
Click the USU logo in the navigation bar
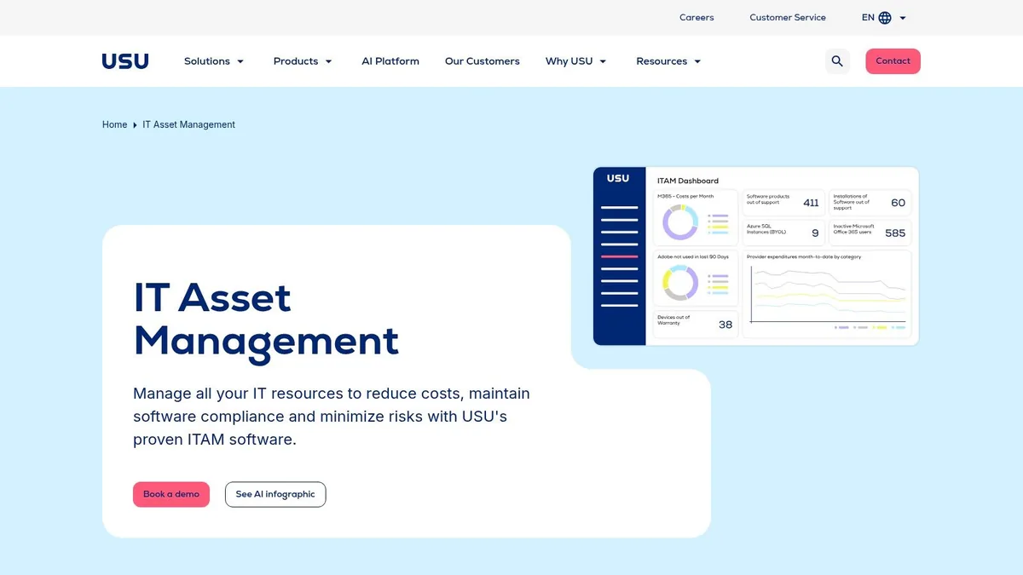[125, 61]
